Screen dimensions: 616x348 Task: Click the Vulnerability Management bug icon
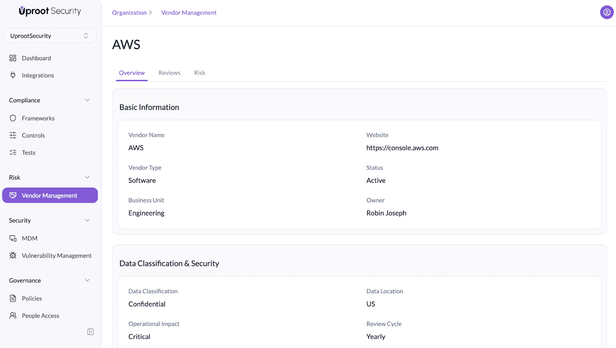(13, 255)
